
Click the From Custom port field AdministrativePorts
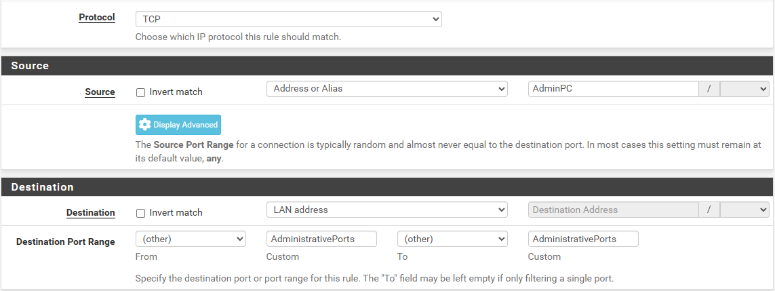(x=322, y=239)
